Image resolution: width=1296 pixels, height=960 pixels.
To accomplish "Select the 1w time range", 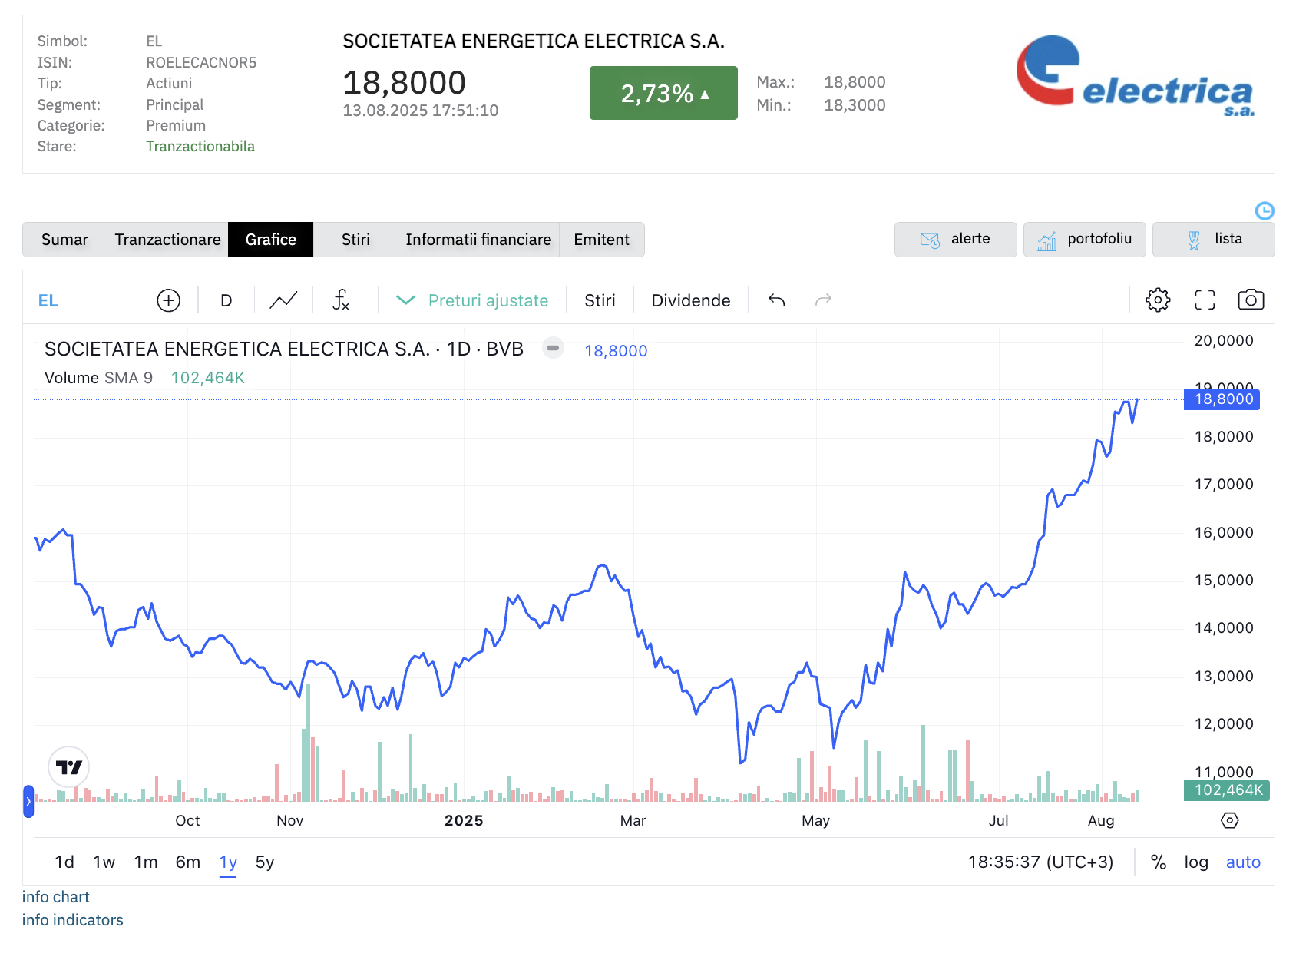I will click(x=104, y=862).
